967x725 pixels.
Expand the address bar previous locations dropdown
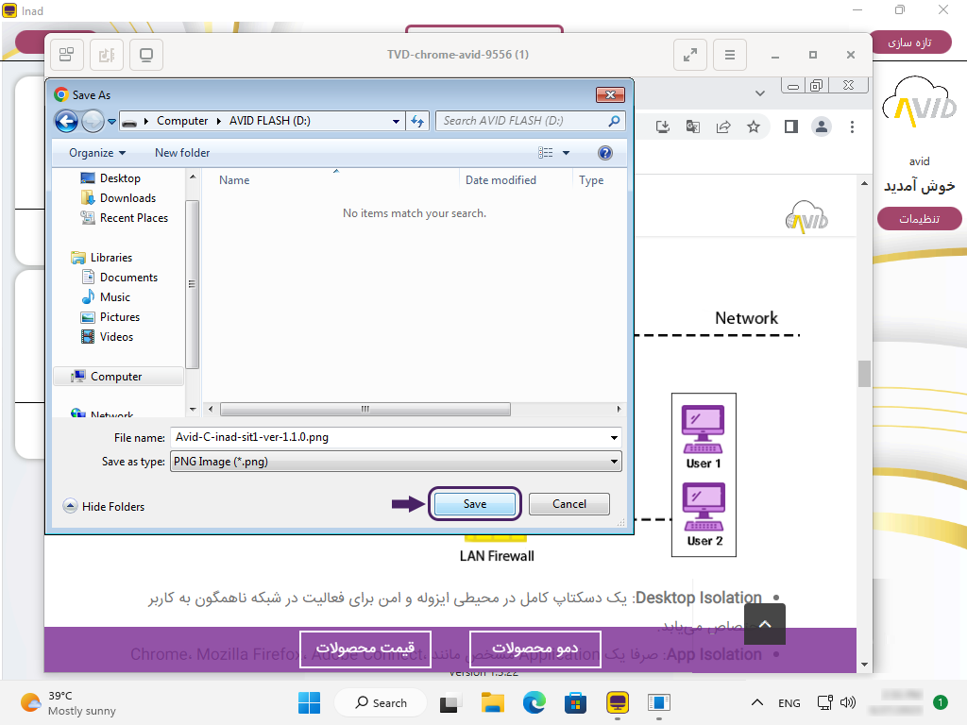[396, 122]
